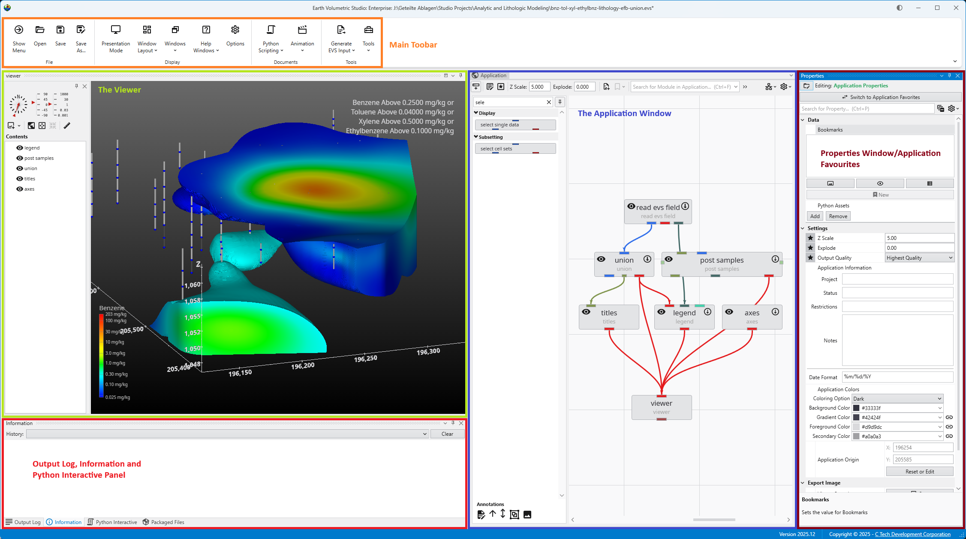Click the Generate EVS Input icon
Screen dimensions: 966x539
pyautogui.click(x=341, y=30)
